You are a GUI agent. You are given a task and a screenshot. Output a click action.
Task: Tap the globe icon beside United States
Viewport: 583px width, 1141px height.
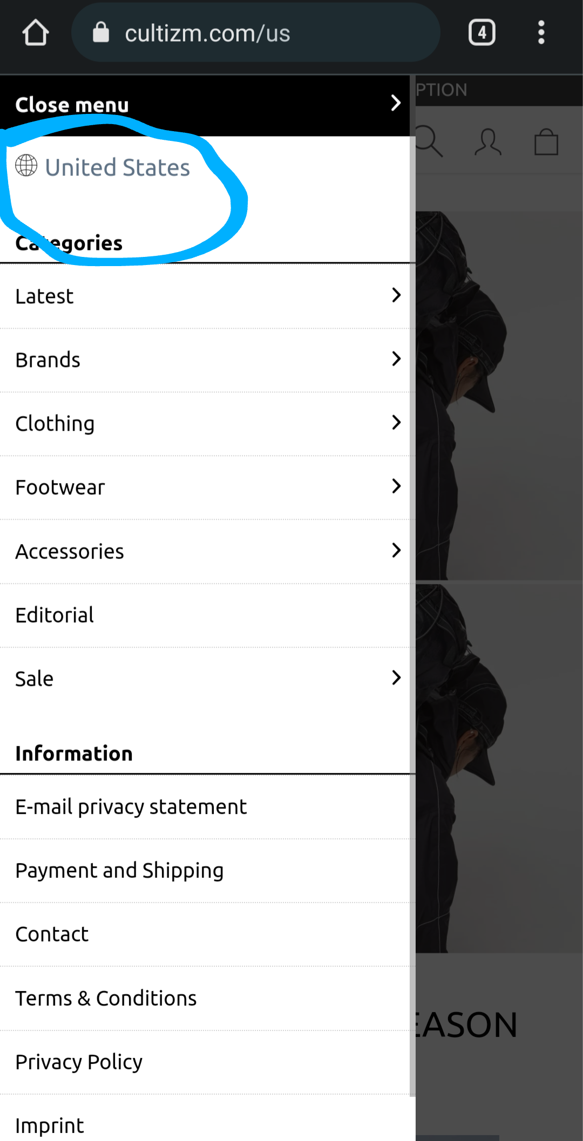[26, 165]
